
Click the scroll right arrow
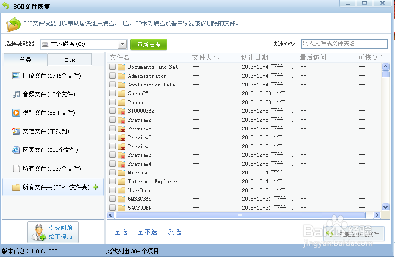pos(377,215)
